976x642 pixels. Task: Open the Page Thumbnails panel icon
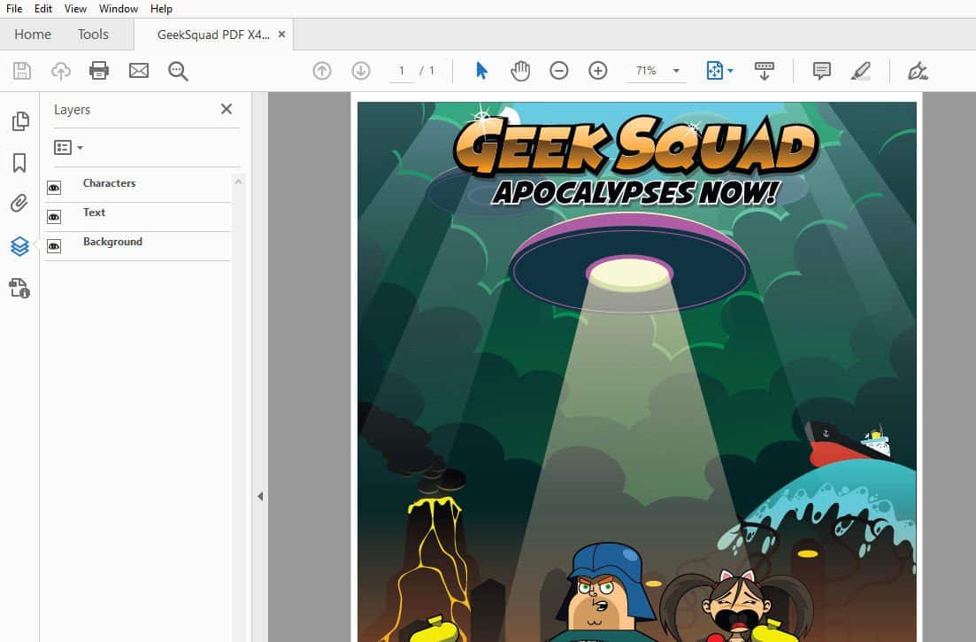(19, 120)
